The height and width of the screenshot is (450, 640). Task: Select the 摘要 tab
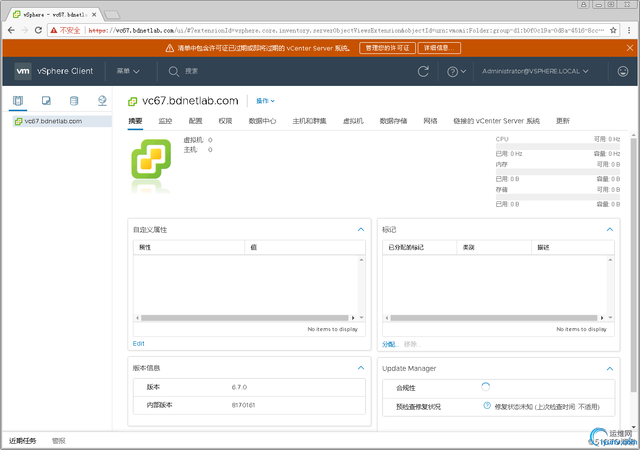[x=135, y=121]
